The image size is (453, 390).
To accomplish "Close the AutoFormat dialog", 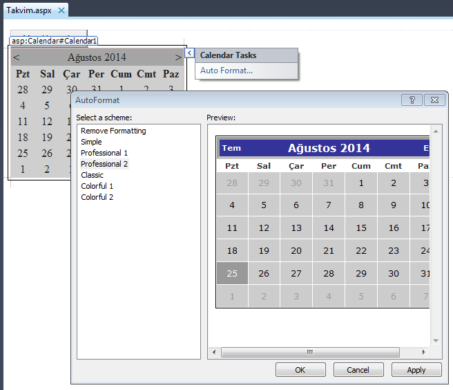I will [x=434, y=100].
